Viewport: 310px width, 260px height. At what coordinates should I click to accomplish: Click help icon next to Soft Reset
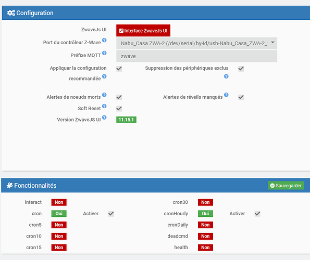point(104,106)
